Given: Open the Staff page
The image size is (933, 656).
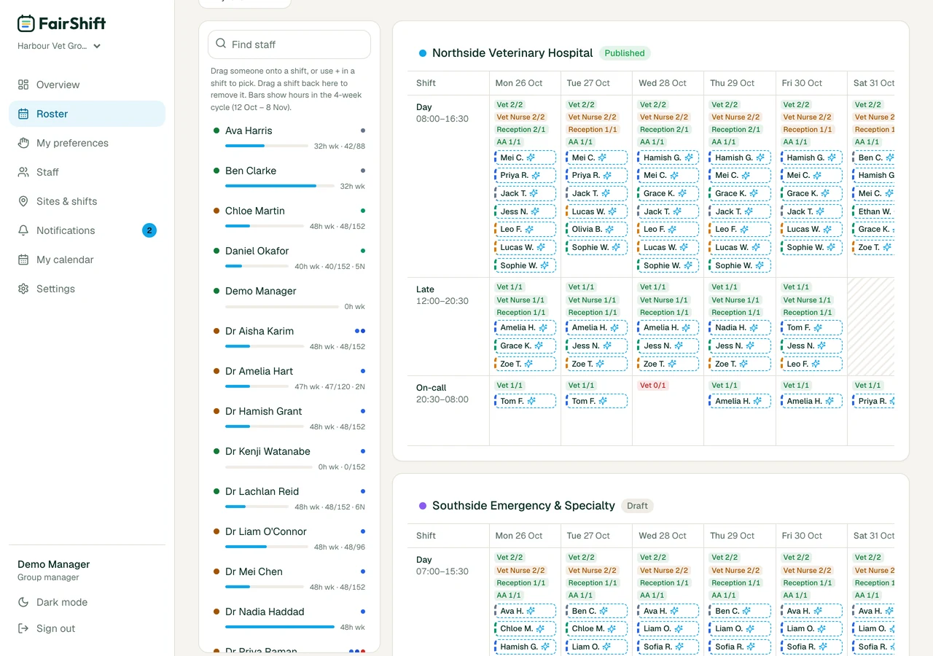Looking at the screenshot, I should click(x=87, y=172).
